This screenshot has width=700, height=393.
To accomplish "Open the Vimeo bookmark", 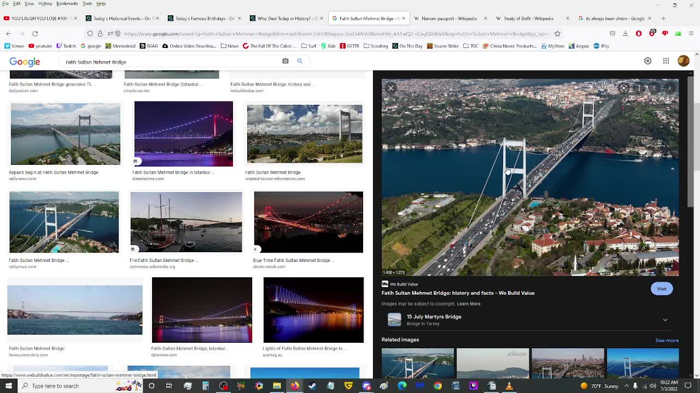I will pos(14,46).
